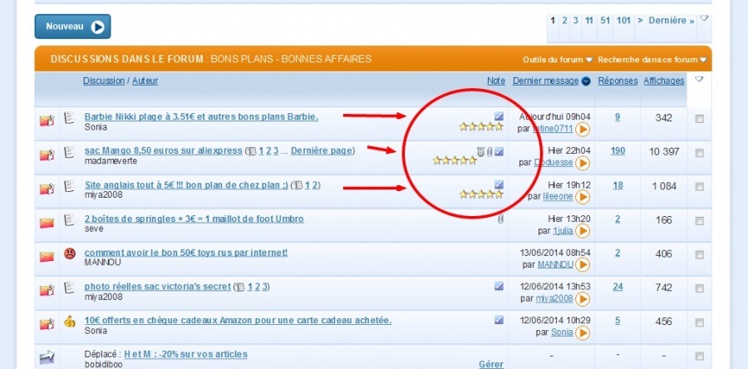
Task: Click the angry face icon on toys thread
Action: click(70, 253)
